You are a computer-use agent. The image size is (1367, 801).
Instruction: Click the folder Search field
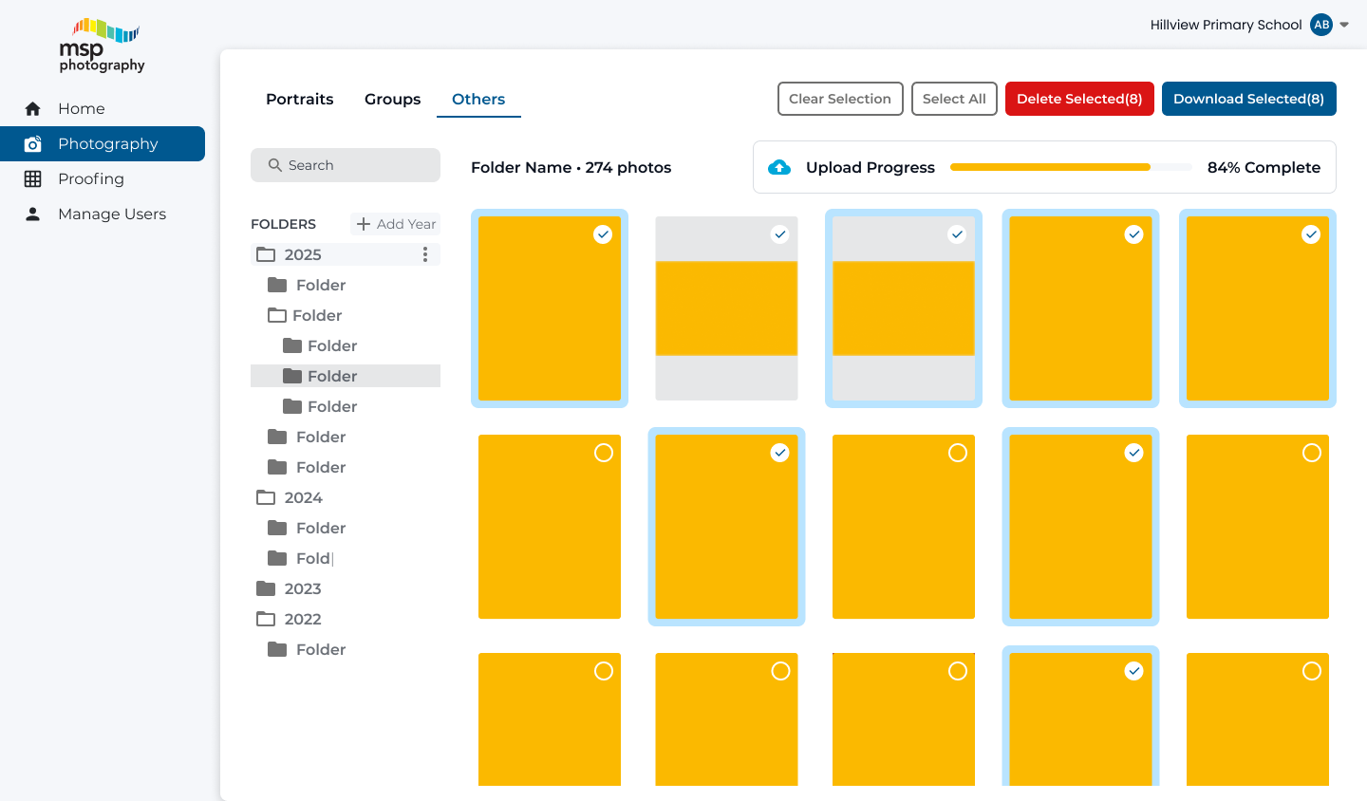point(346,165)
